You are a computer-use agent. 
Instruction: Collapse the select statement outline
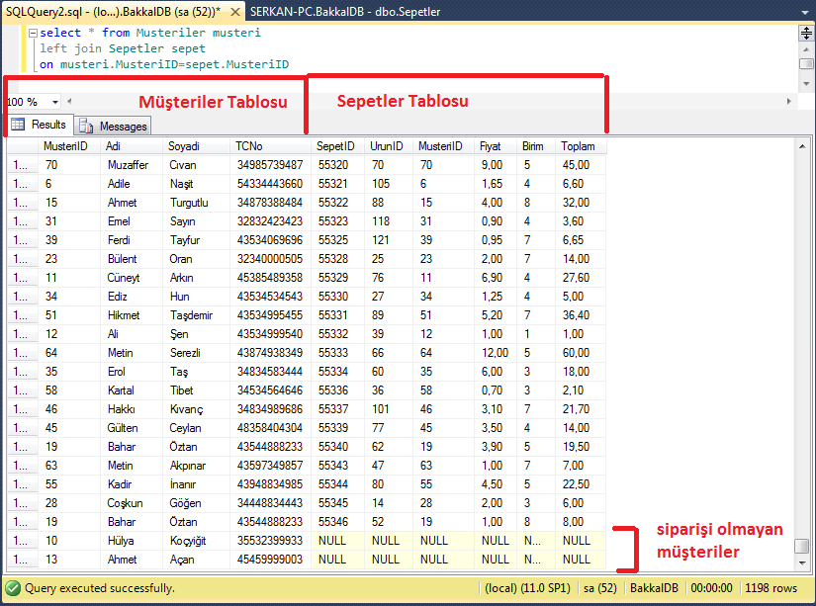tap(33, 33)
